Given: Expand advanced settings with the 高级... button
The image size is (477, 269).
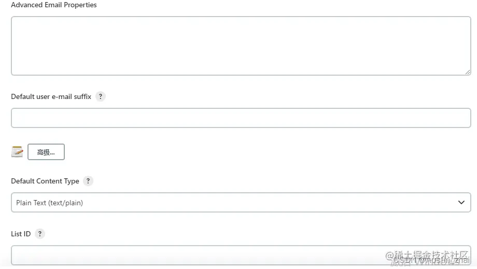Looking at the screenshot, I should [x=46, y=152].
